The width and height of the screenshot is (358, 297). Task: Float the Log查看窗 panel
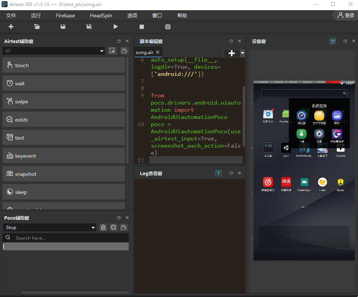(x=231, y=173)
